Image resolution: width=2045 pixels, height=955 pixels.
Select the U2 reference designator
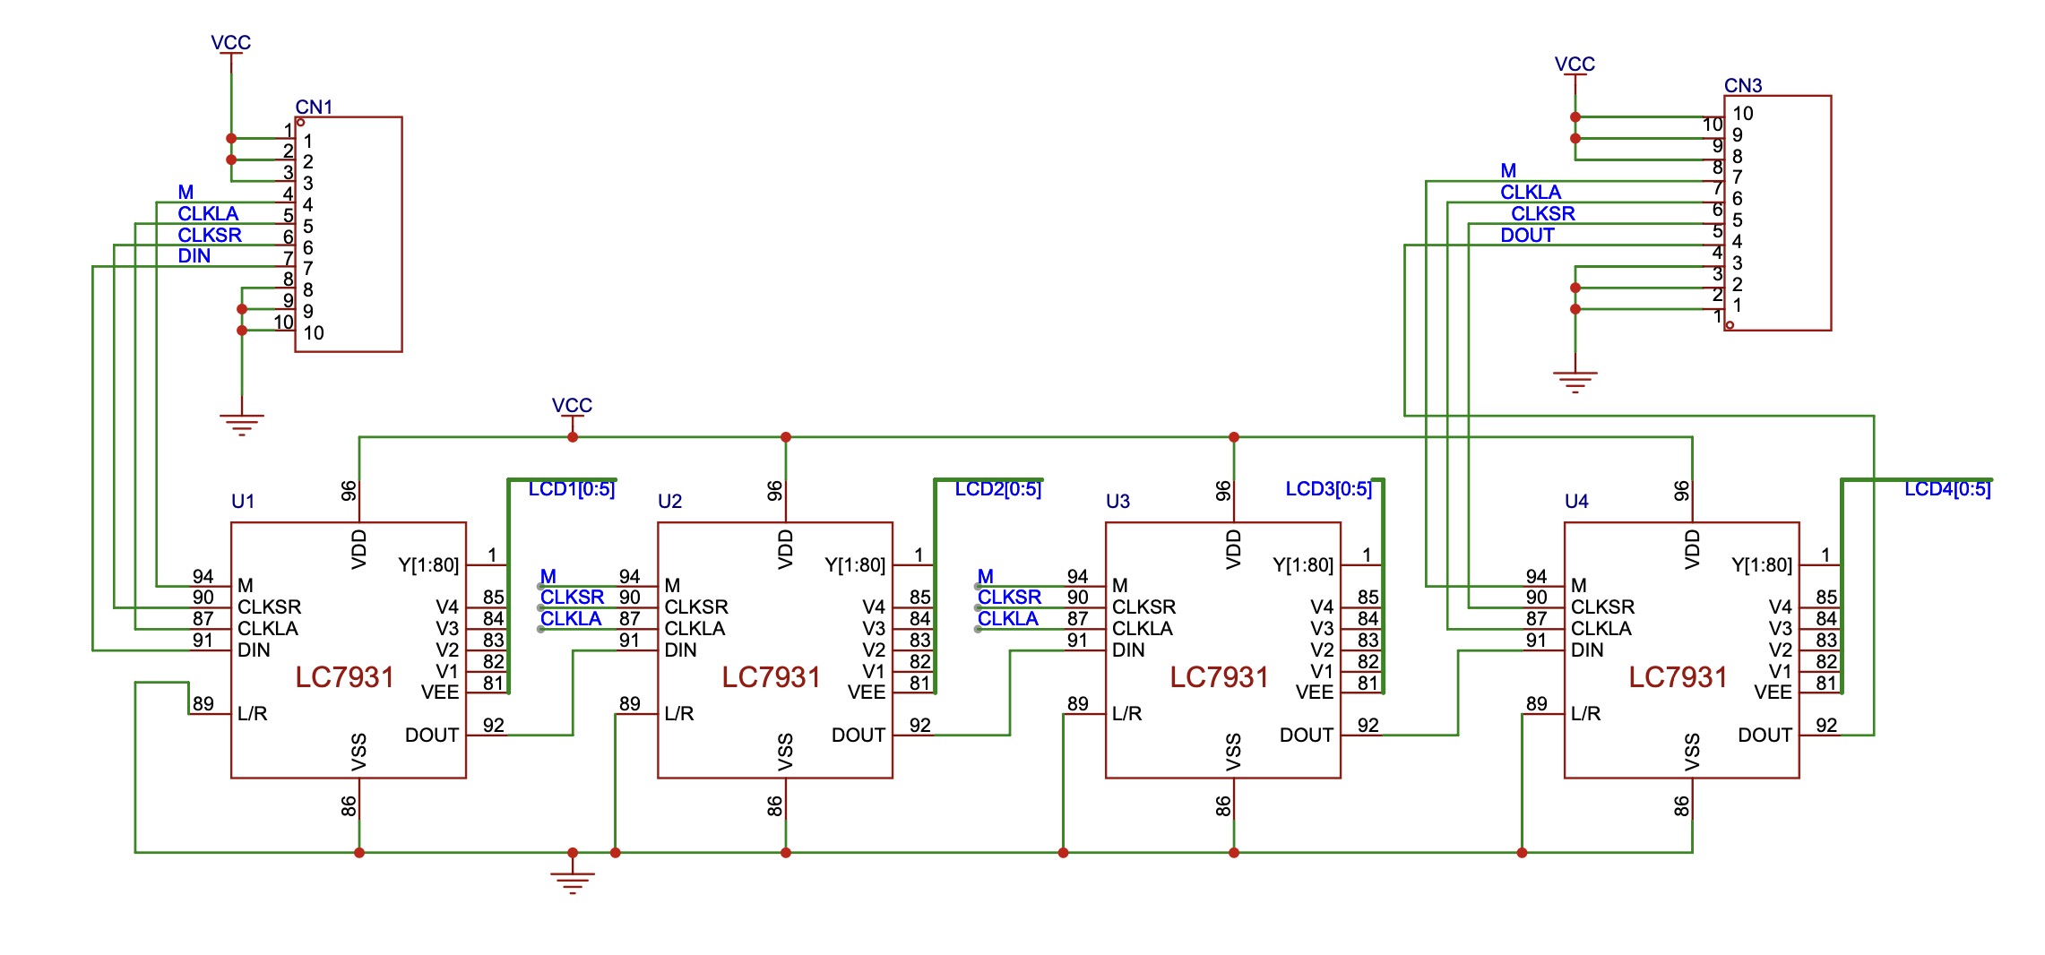(x=669, y=502)
